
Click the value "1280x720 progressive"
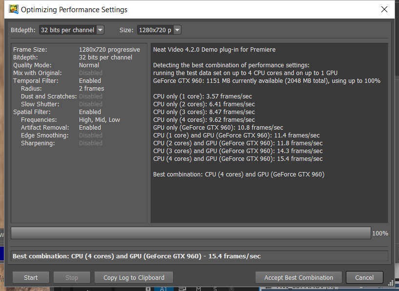coord(109,50)
